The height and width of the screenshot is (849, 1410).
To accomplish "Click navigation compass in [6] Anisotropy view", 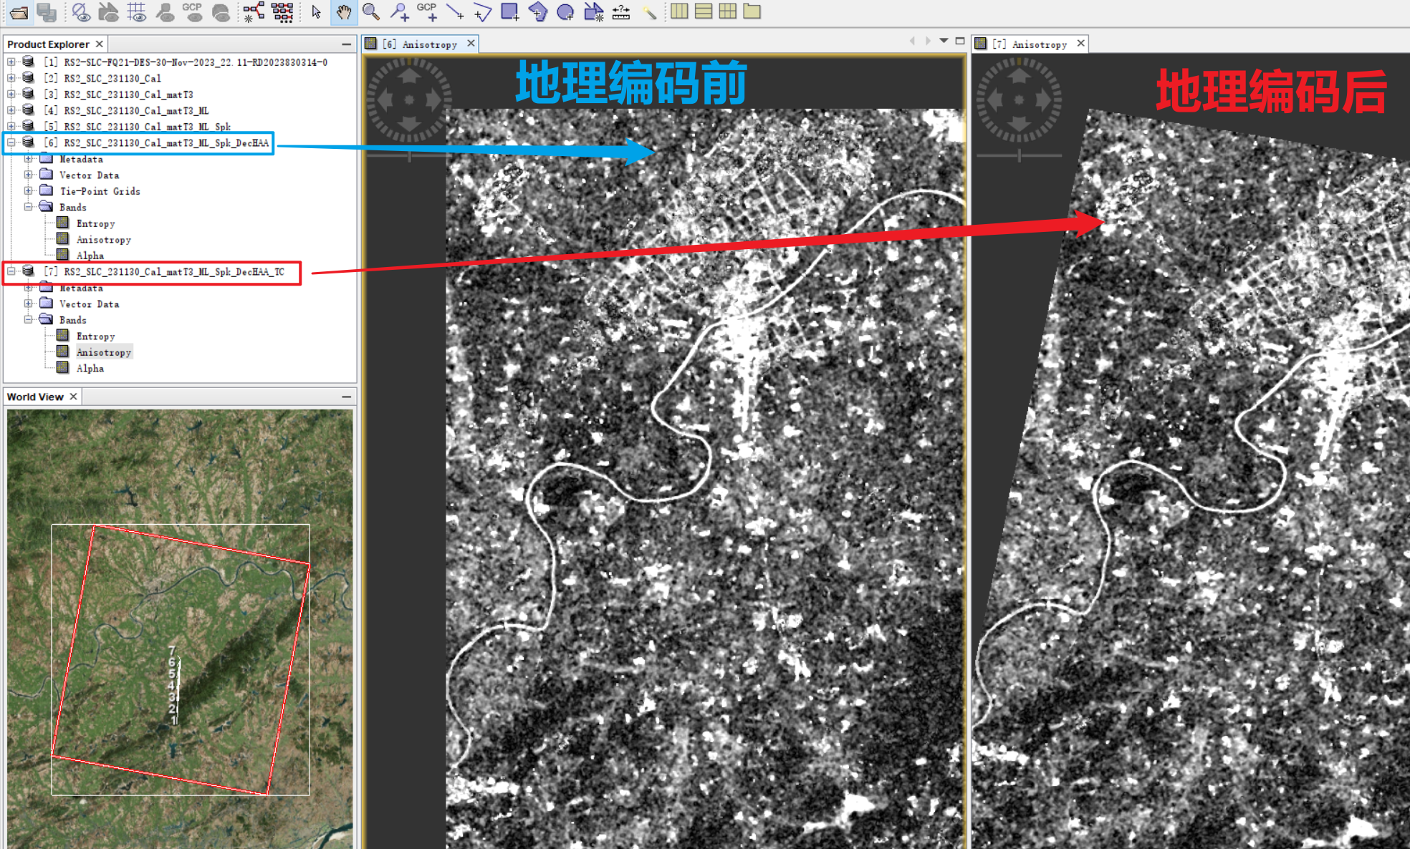I will 409,100.
